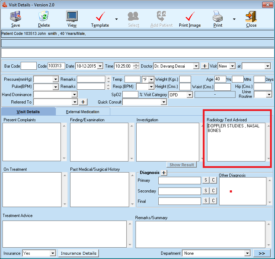Click the S button for Primary diagnosis
The width and height of the screenshot is (275, 259).
click(x=206, y=181)
